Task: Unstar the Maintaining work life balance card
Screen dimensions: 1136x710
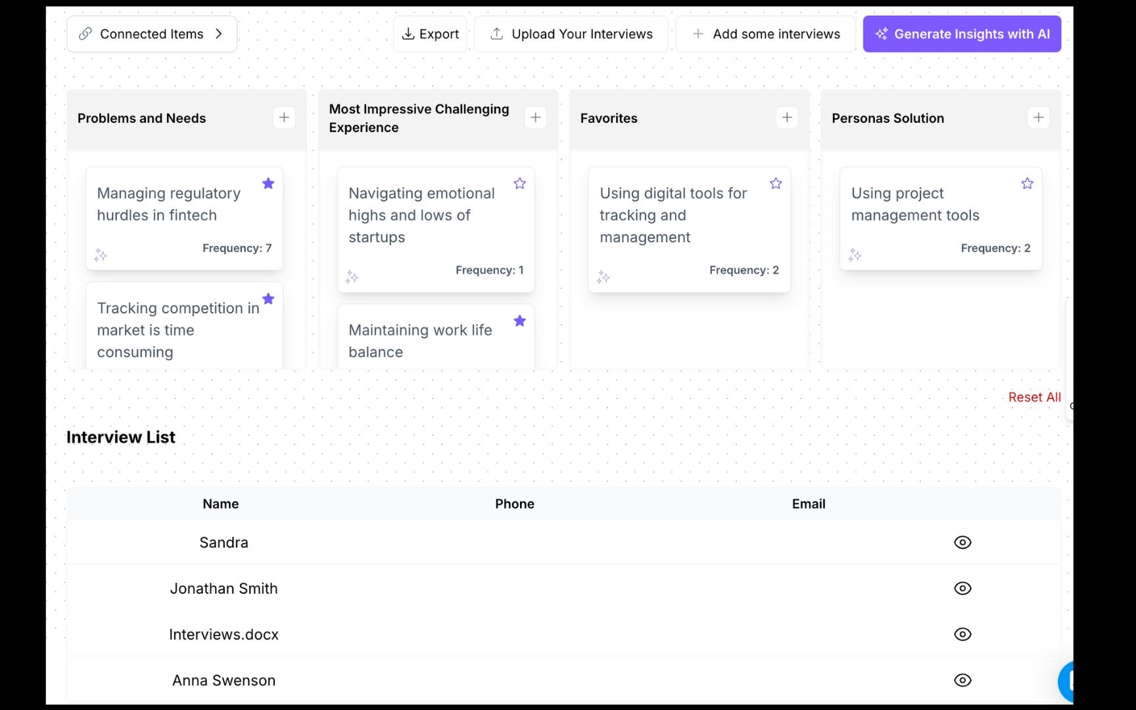Action: point(519,321)
